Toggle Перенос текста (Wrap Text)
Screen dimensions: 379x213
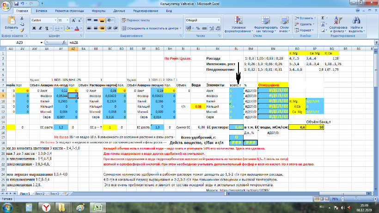[x=135, y=20]
